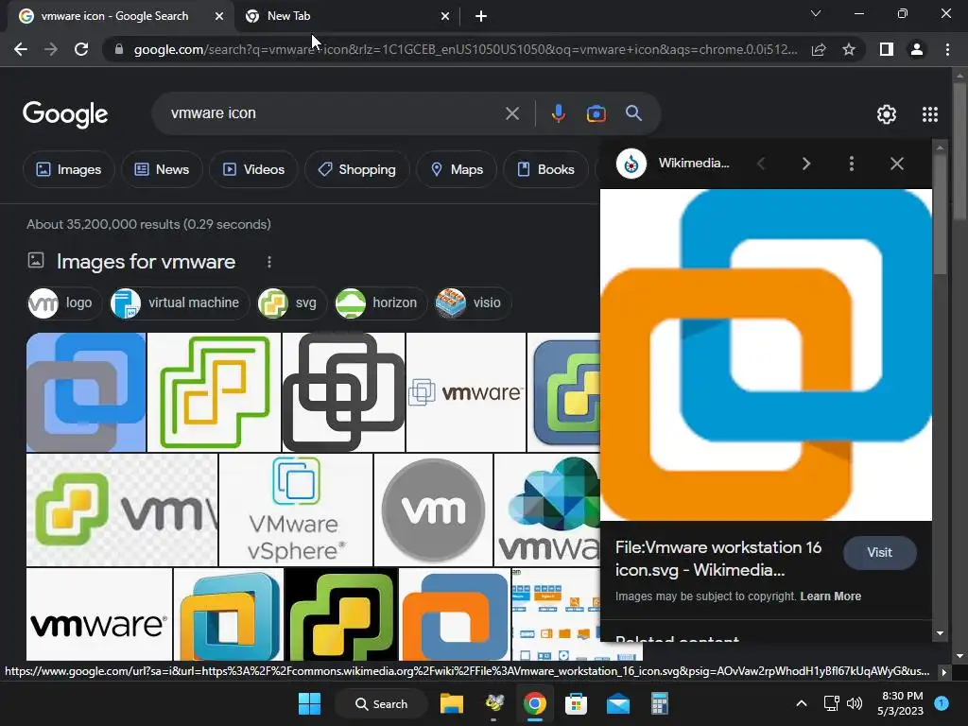Image resolution: width=968 pixels, height=726 pixels.
Task: Switch to Images results
Action: click(x=68, y=169)
